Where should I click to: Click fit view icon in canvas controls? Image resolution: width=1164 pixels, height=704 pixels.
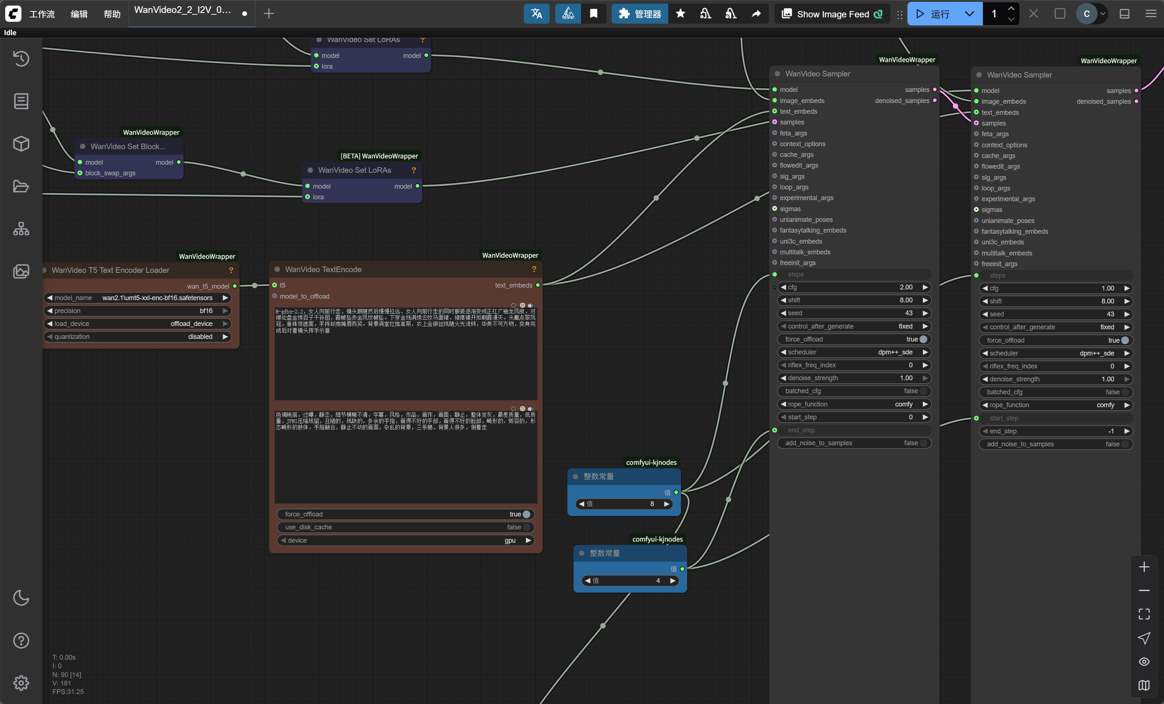click(x=1144, y=614)
